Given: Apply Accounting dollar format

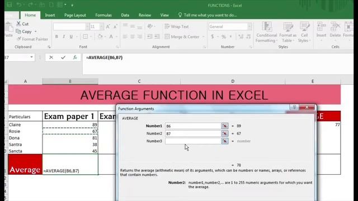Looking at the screenshot, I should click(213, 36).
